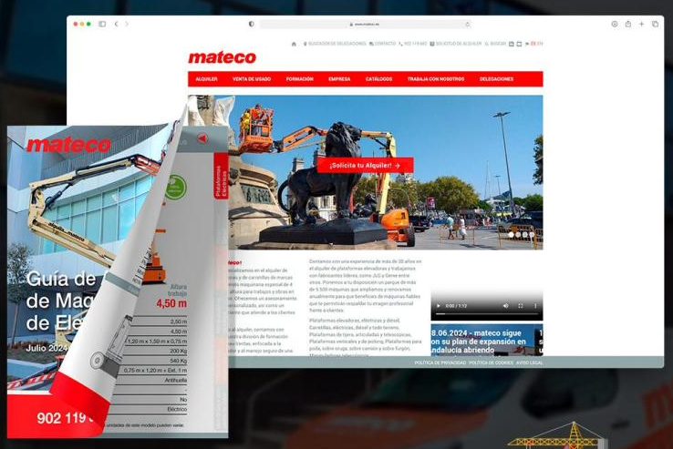Open Trabaja con Nosotros menu
Viewport: 673px width, 449px height.
click(x=436, y=79)
